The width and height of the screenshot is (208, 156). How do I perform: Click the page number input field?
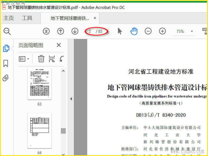[90, 31]
